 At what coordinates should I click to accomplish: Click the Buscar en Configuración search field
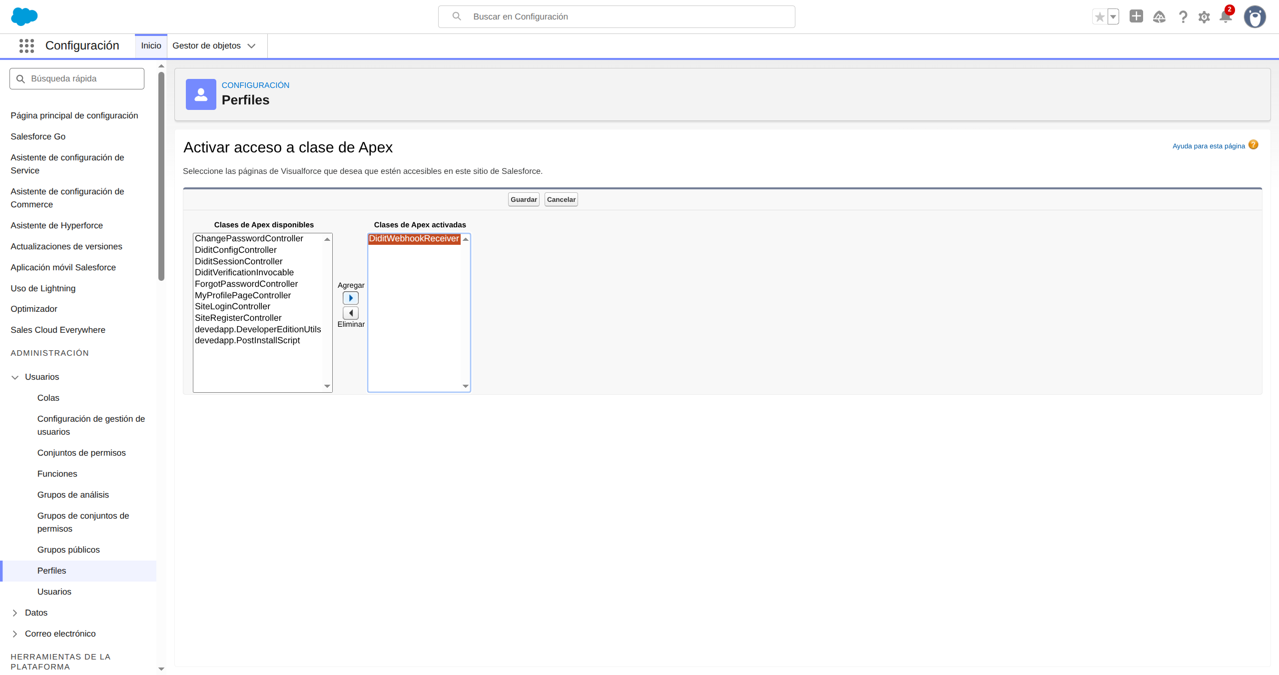click(616, 16)
